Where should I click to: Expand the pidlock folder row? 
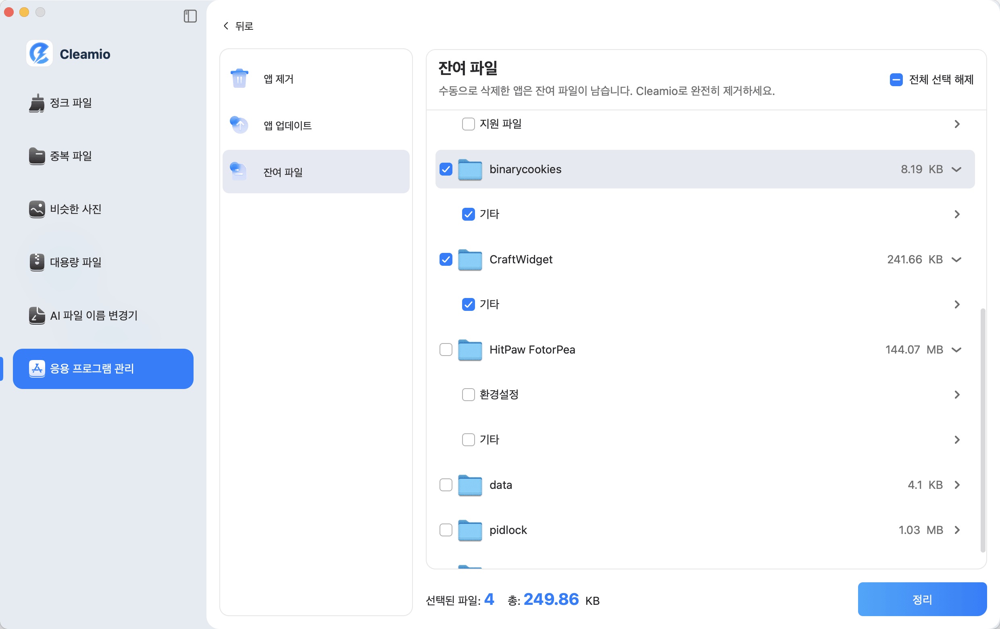point(957,530)
